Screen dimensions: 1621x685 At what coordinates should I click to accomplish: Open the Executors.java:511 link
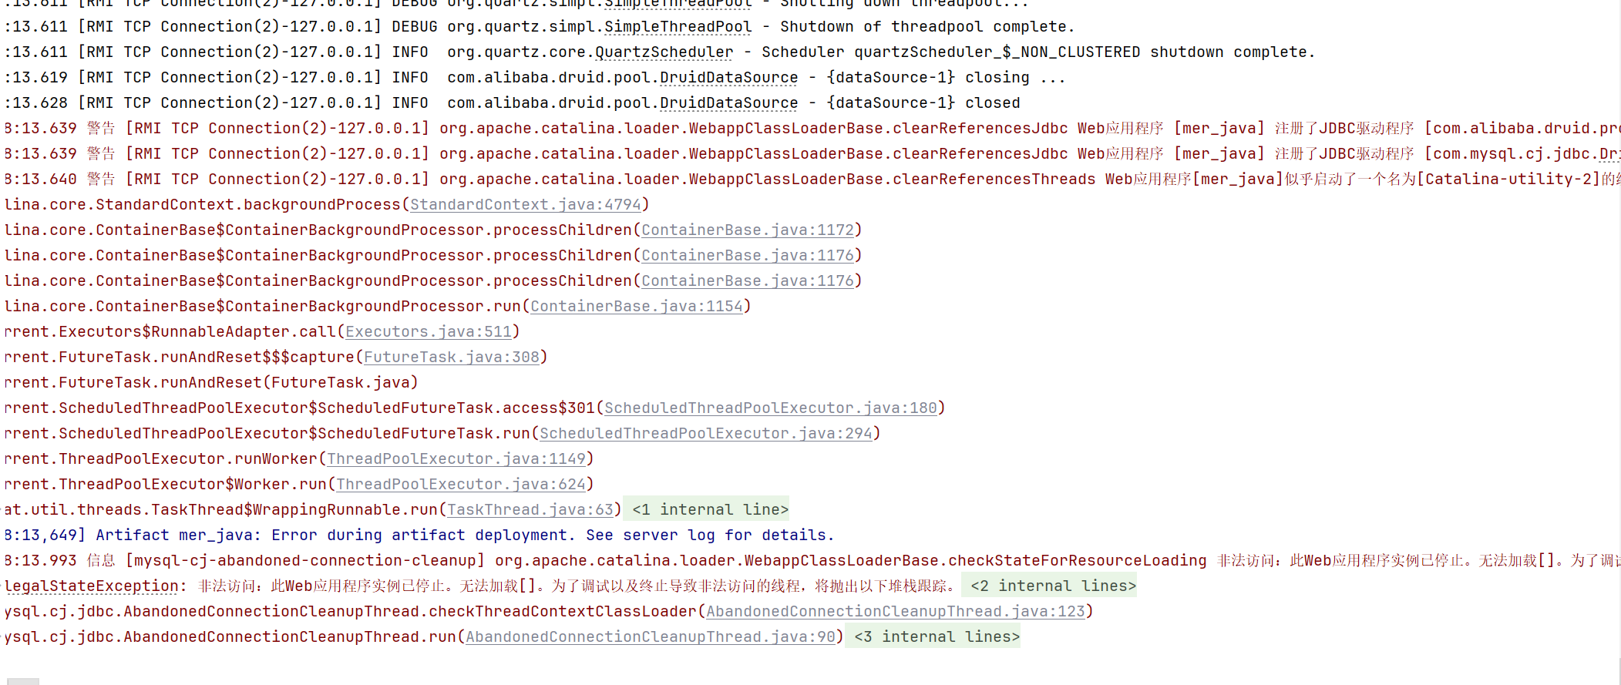pos(429,332)
